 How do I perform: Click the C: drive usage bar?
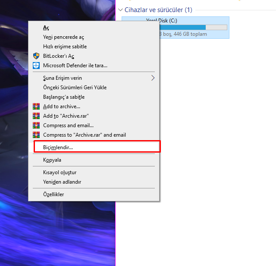pyautogui.click(x=193, y=27)
